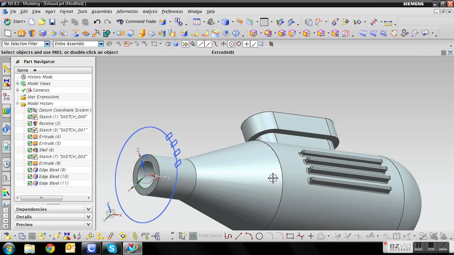Select the Rectangle tool in sketch toolbar
This screenshot has height=255, width=454.
(290, 236)
